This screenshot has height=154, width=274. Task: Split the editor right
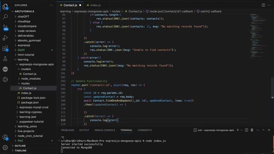(x=263, y=5)
